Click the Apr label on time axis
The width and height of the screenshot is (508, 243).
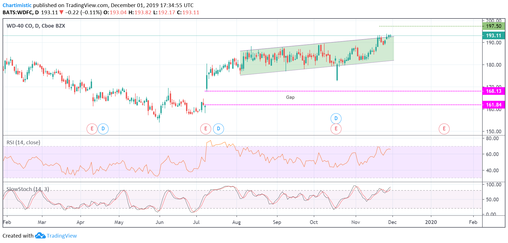(81, 222)
